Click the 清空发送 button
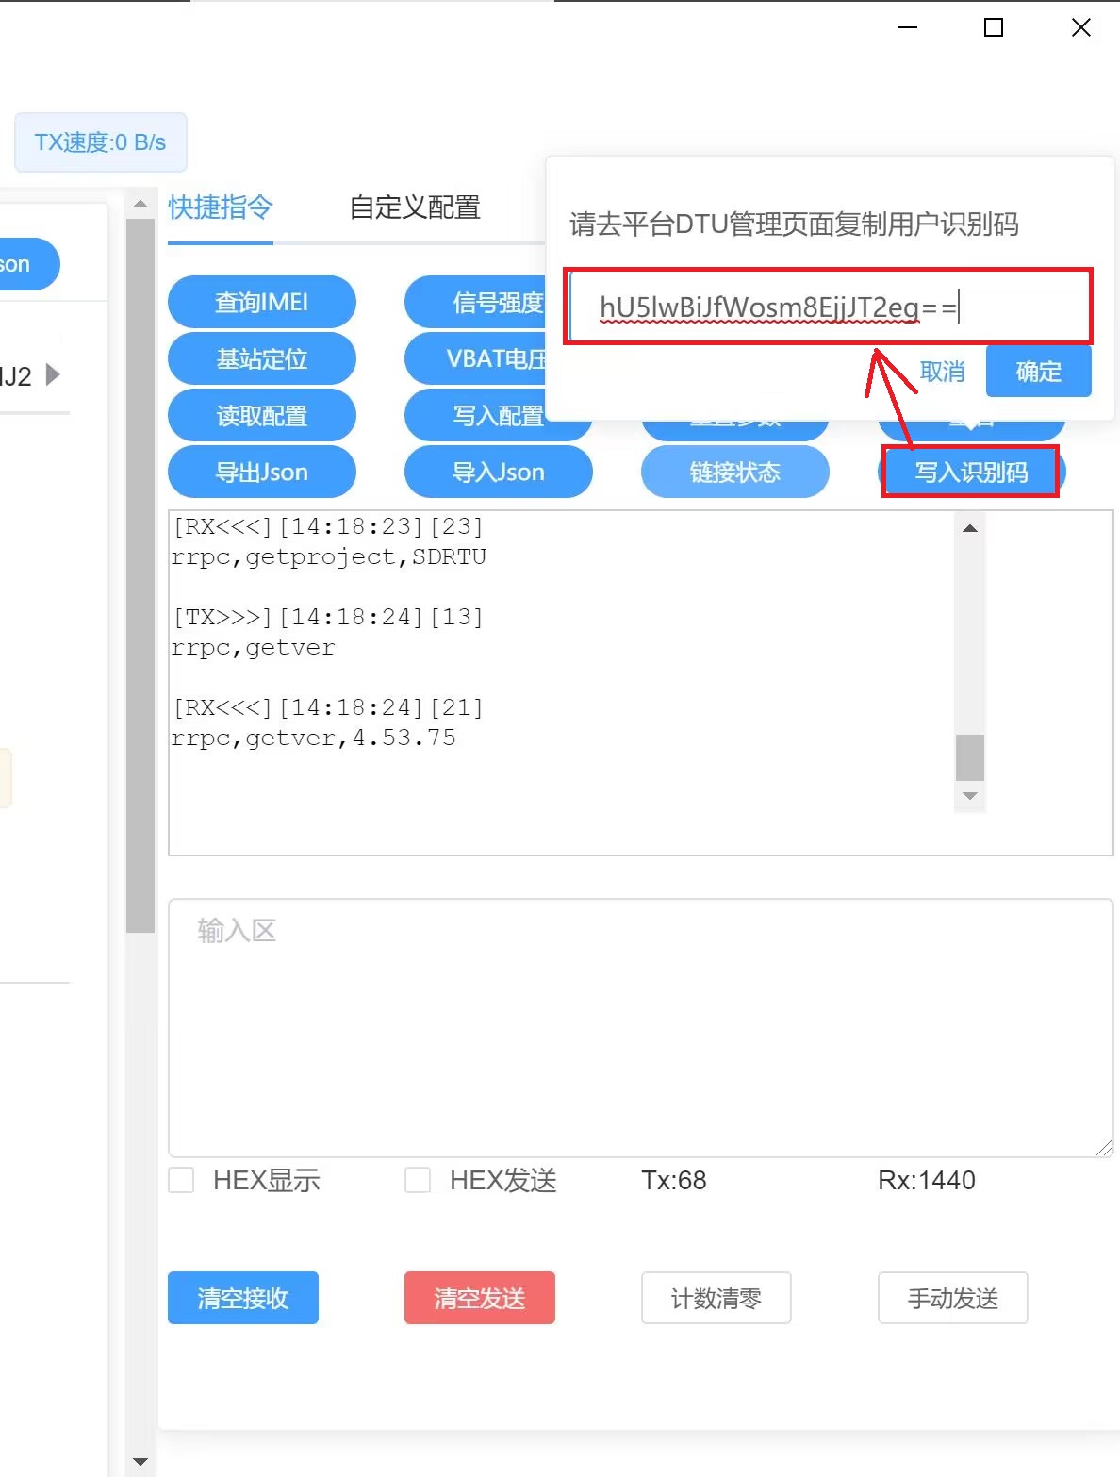The height and width of the screenshot is (1477, 1120). pyautogui.click(x=480, y=1298)
